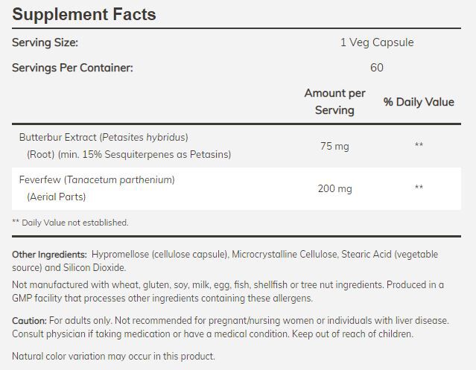The height and width of the screenshot is (370, 476).
Task: Click the Other Ingredients bold label
Action: 49,255
